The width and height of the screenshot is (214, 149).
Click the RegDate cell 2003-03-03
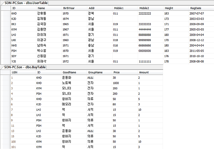[x=201, y=19]
